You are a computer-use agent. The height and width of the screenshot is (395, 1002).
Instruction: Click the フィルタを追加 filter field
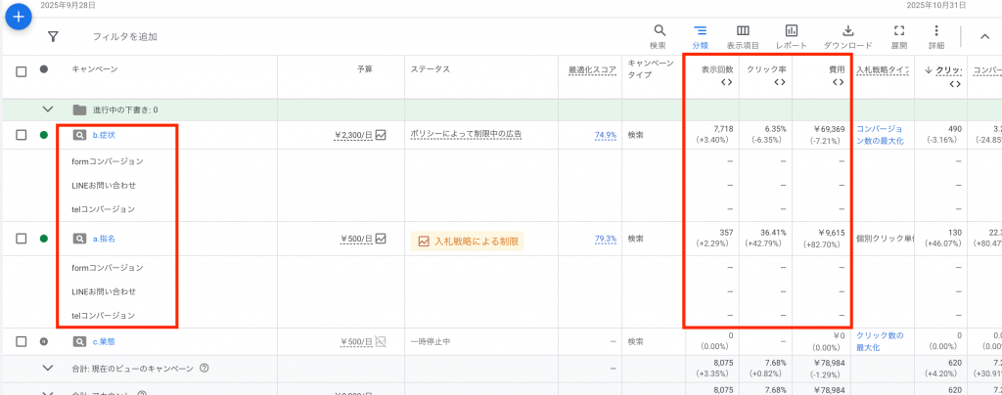[124, 36]
